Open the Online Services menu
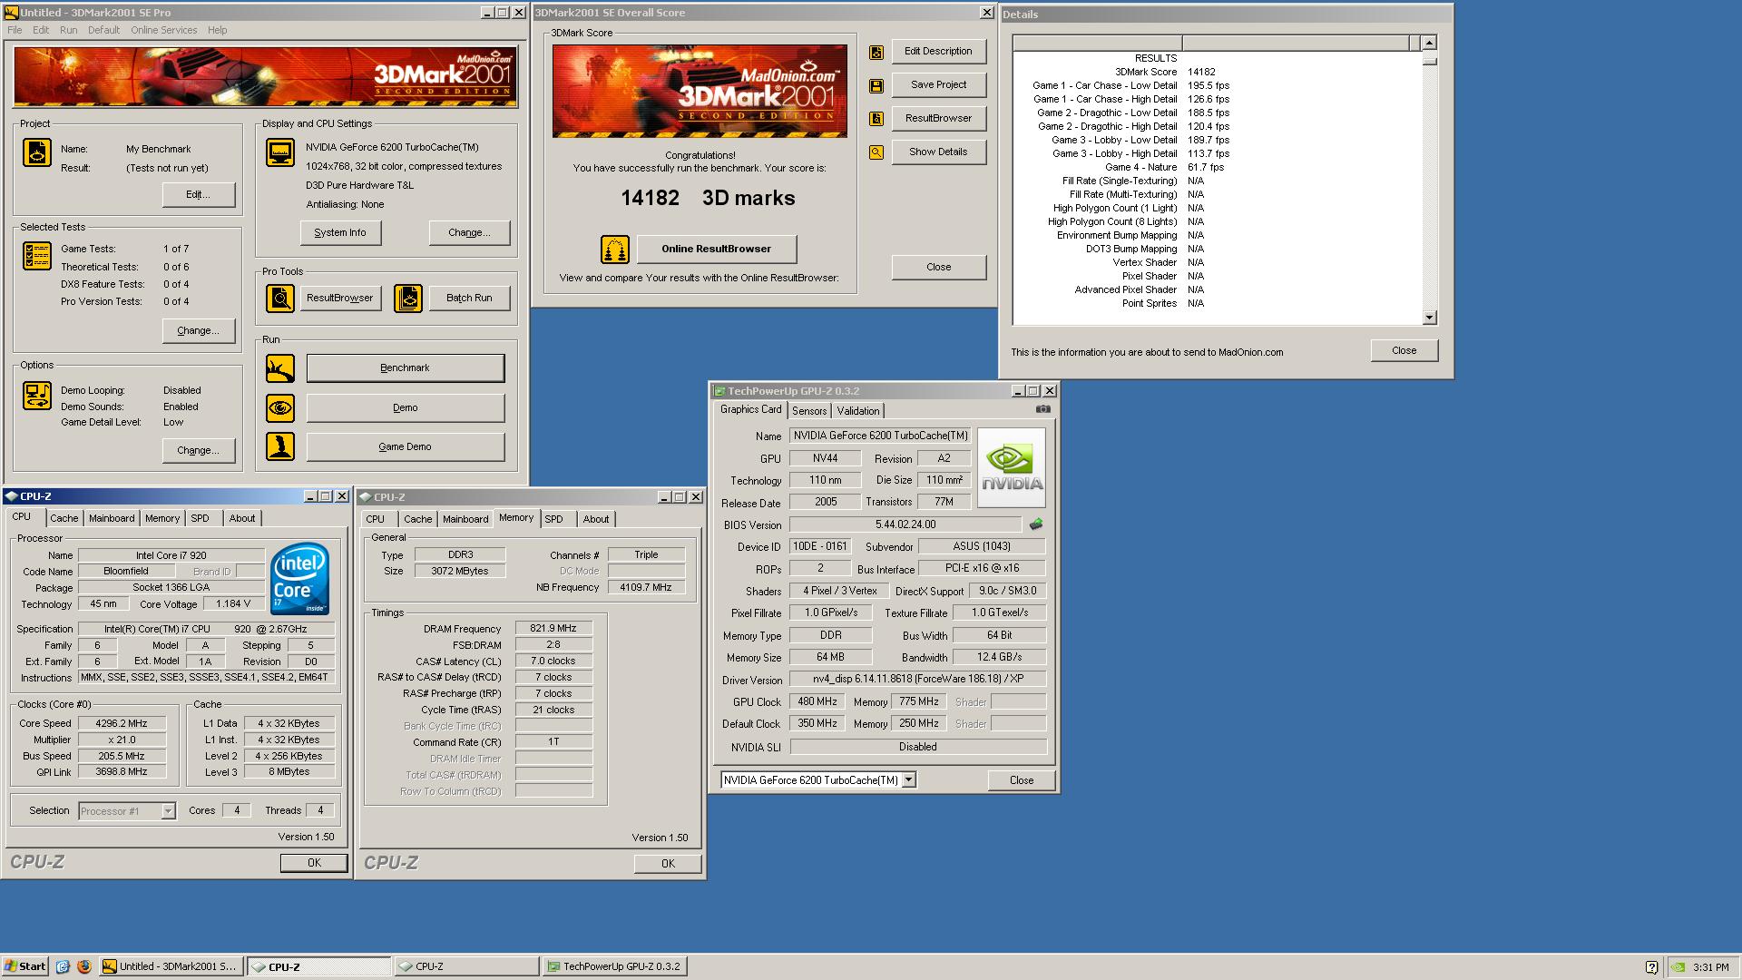Screen dimensions: 1742x980 pos(163,30)
